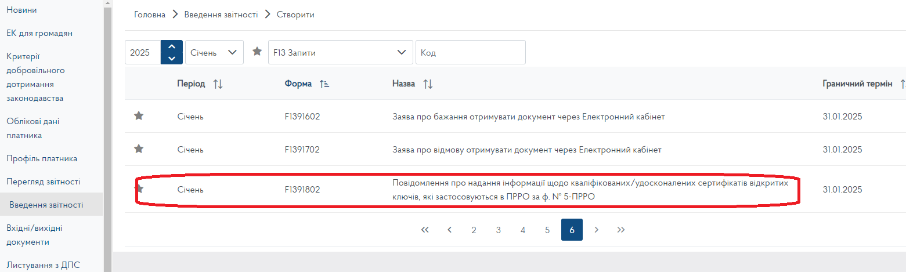906x272 pixels.
Task: Open Перегляд звітності in sidebar
Action: point(43,182)
